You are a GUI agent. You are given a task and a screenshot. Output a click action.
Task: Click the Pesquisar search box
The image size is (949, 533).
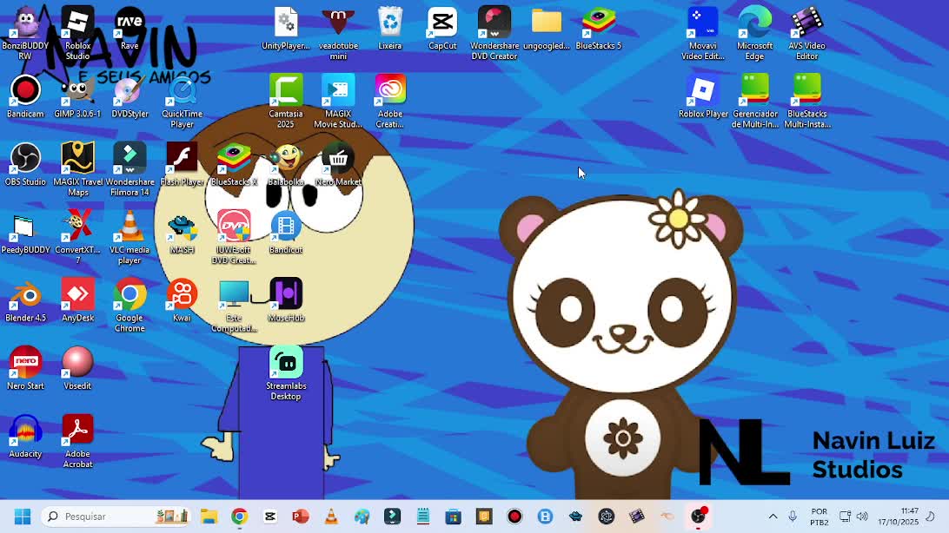(104, 516)
